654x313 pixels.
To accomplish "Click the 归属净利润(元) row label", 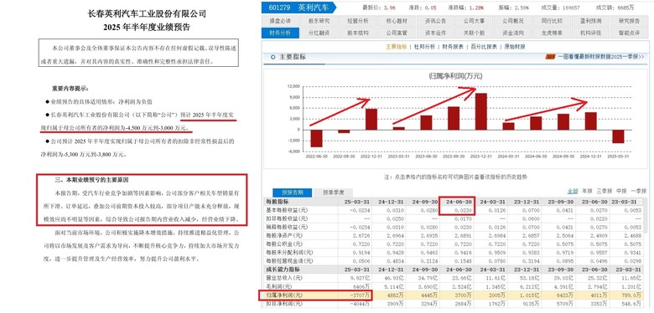I will (x=283, y=295).
